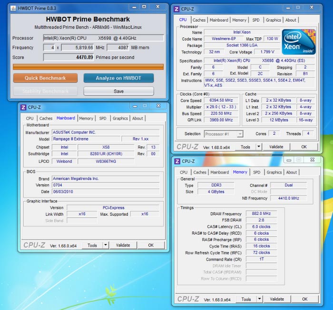Click the Processor name field in HWBOT Prime
333x310 pixels.
coord(103,38)
